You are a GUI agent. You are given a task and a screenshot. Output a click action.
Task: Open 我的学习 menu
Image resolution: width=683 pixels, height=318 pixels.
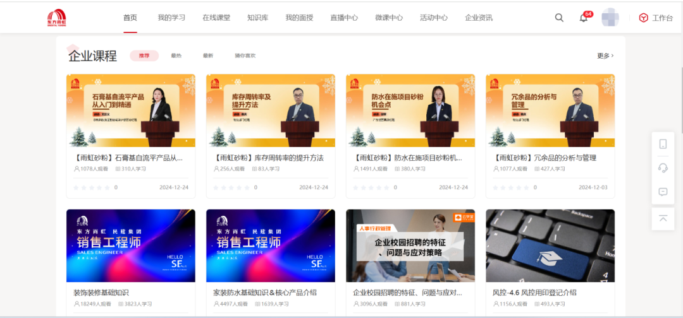(x=171, y=18)
